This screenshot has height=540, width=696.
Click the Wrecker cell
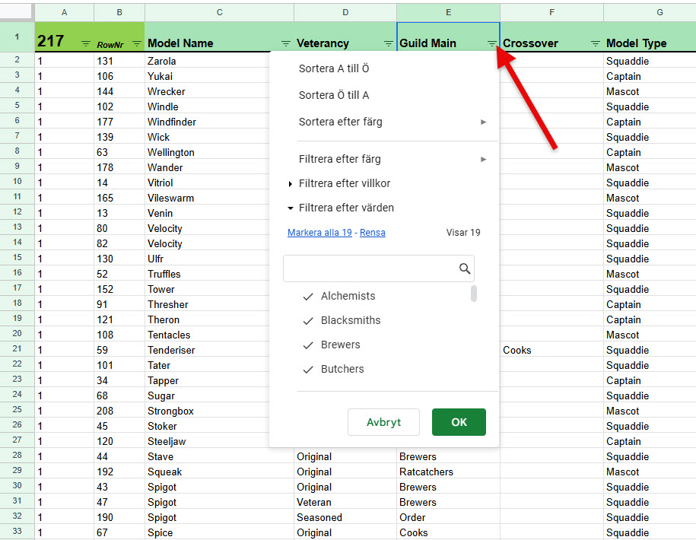208,91
